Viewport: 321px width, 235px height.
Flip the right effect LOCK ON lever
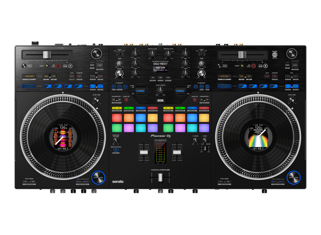coord(180,91)
